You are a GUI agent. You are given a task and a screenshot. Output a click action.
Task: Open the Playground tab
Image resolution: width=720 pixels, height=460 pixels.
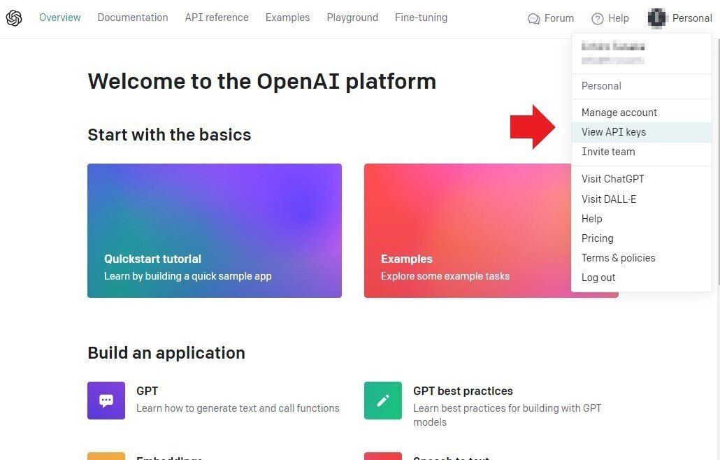click(x=352, y=17)
